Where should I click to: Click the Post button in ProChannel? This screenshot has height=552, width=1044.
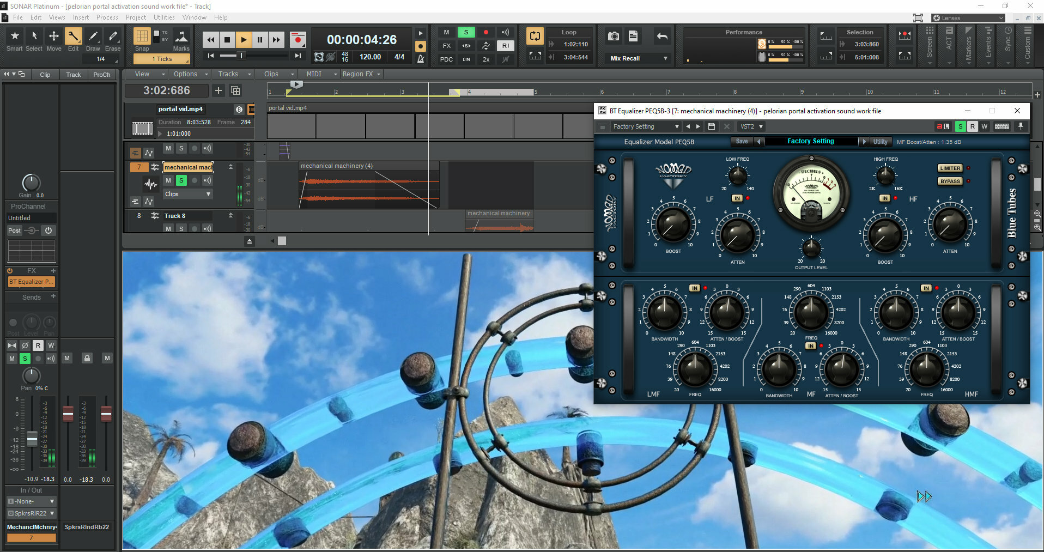14,230
